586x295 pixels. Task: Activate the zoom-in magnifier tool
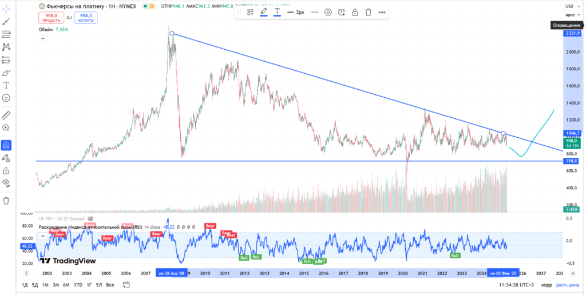(x=6, y=127)
